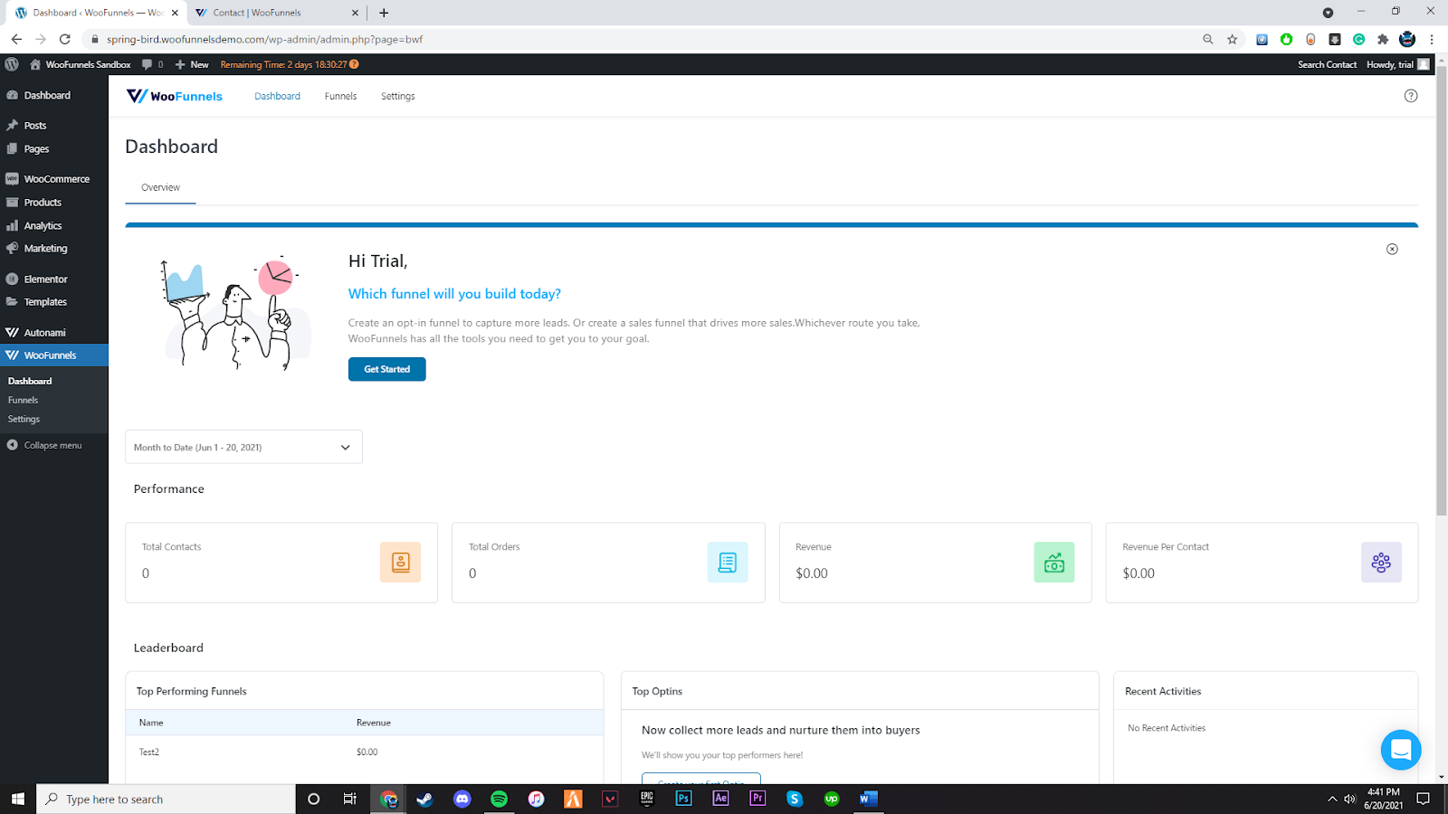Visit the WooFunnels Sandbox site link
This screenshot has height=814, width=1448.
(x=81, y=64)
